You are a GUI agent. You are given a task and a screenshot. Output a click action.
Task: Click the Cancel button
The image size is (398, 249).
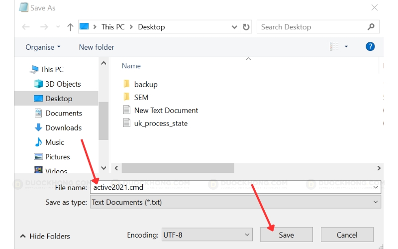click(347, 235)
